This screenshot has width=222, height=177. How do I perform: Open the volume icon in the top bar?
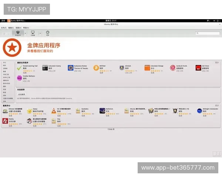pos(214,21)
